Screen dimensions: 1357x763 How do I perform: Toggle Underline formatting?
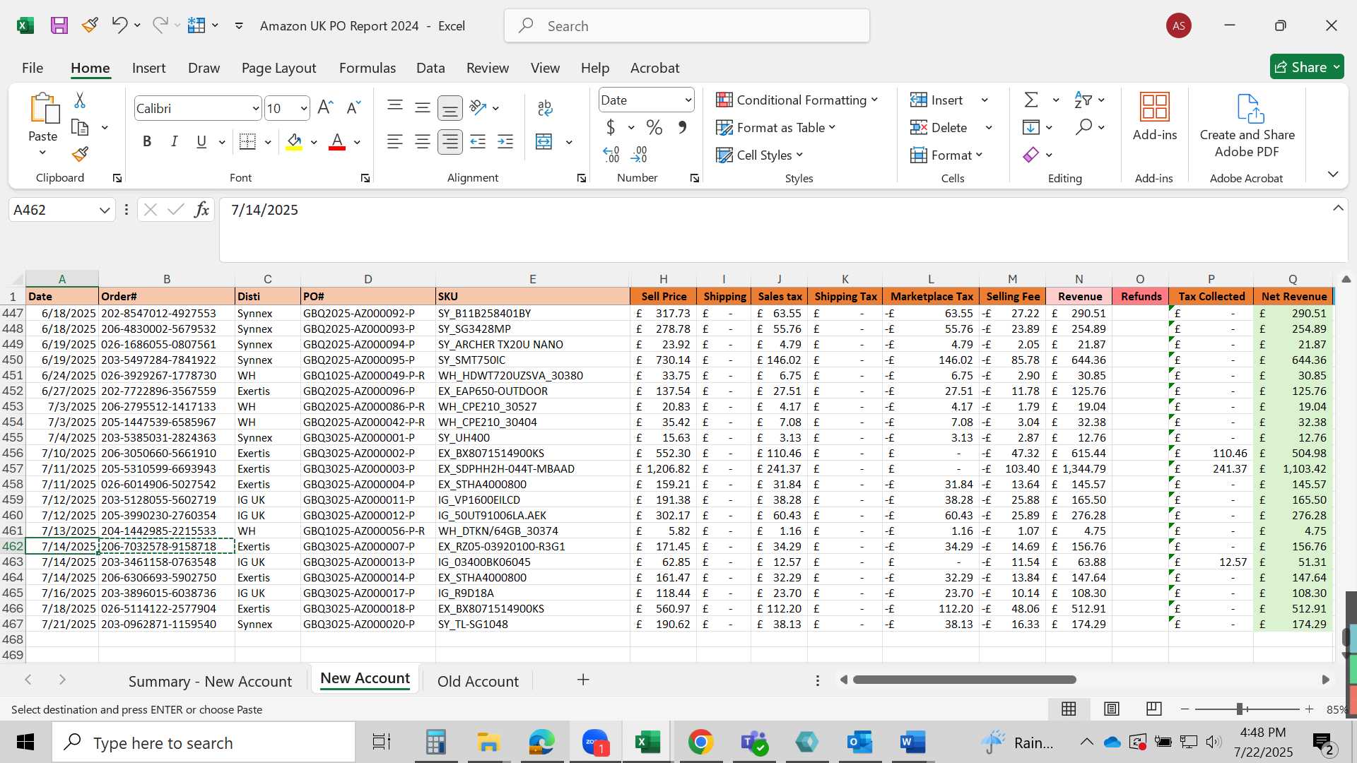click(x=201, y=142)
